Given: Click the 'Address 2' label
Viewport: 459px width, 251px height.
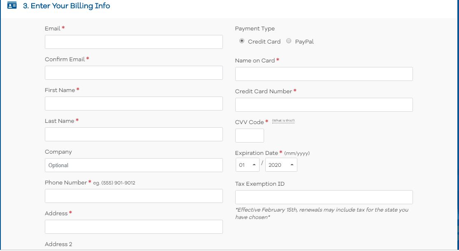Looking at the screenshot, I should click(58, 244).
